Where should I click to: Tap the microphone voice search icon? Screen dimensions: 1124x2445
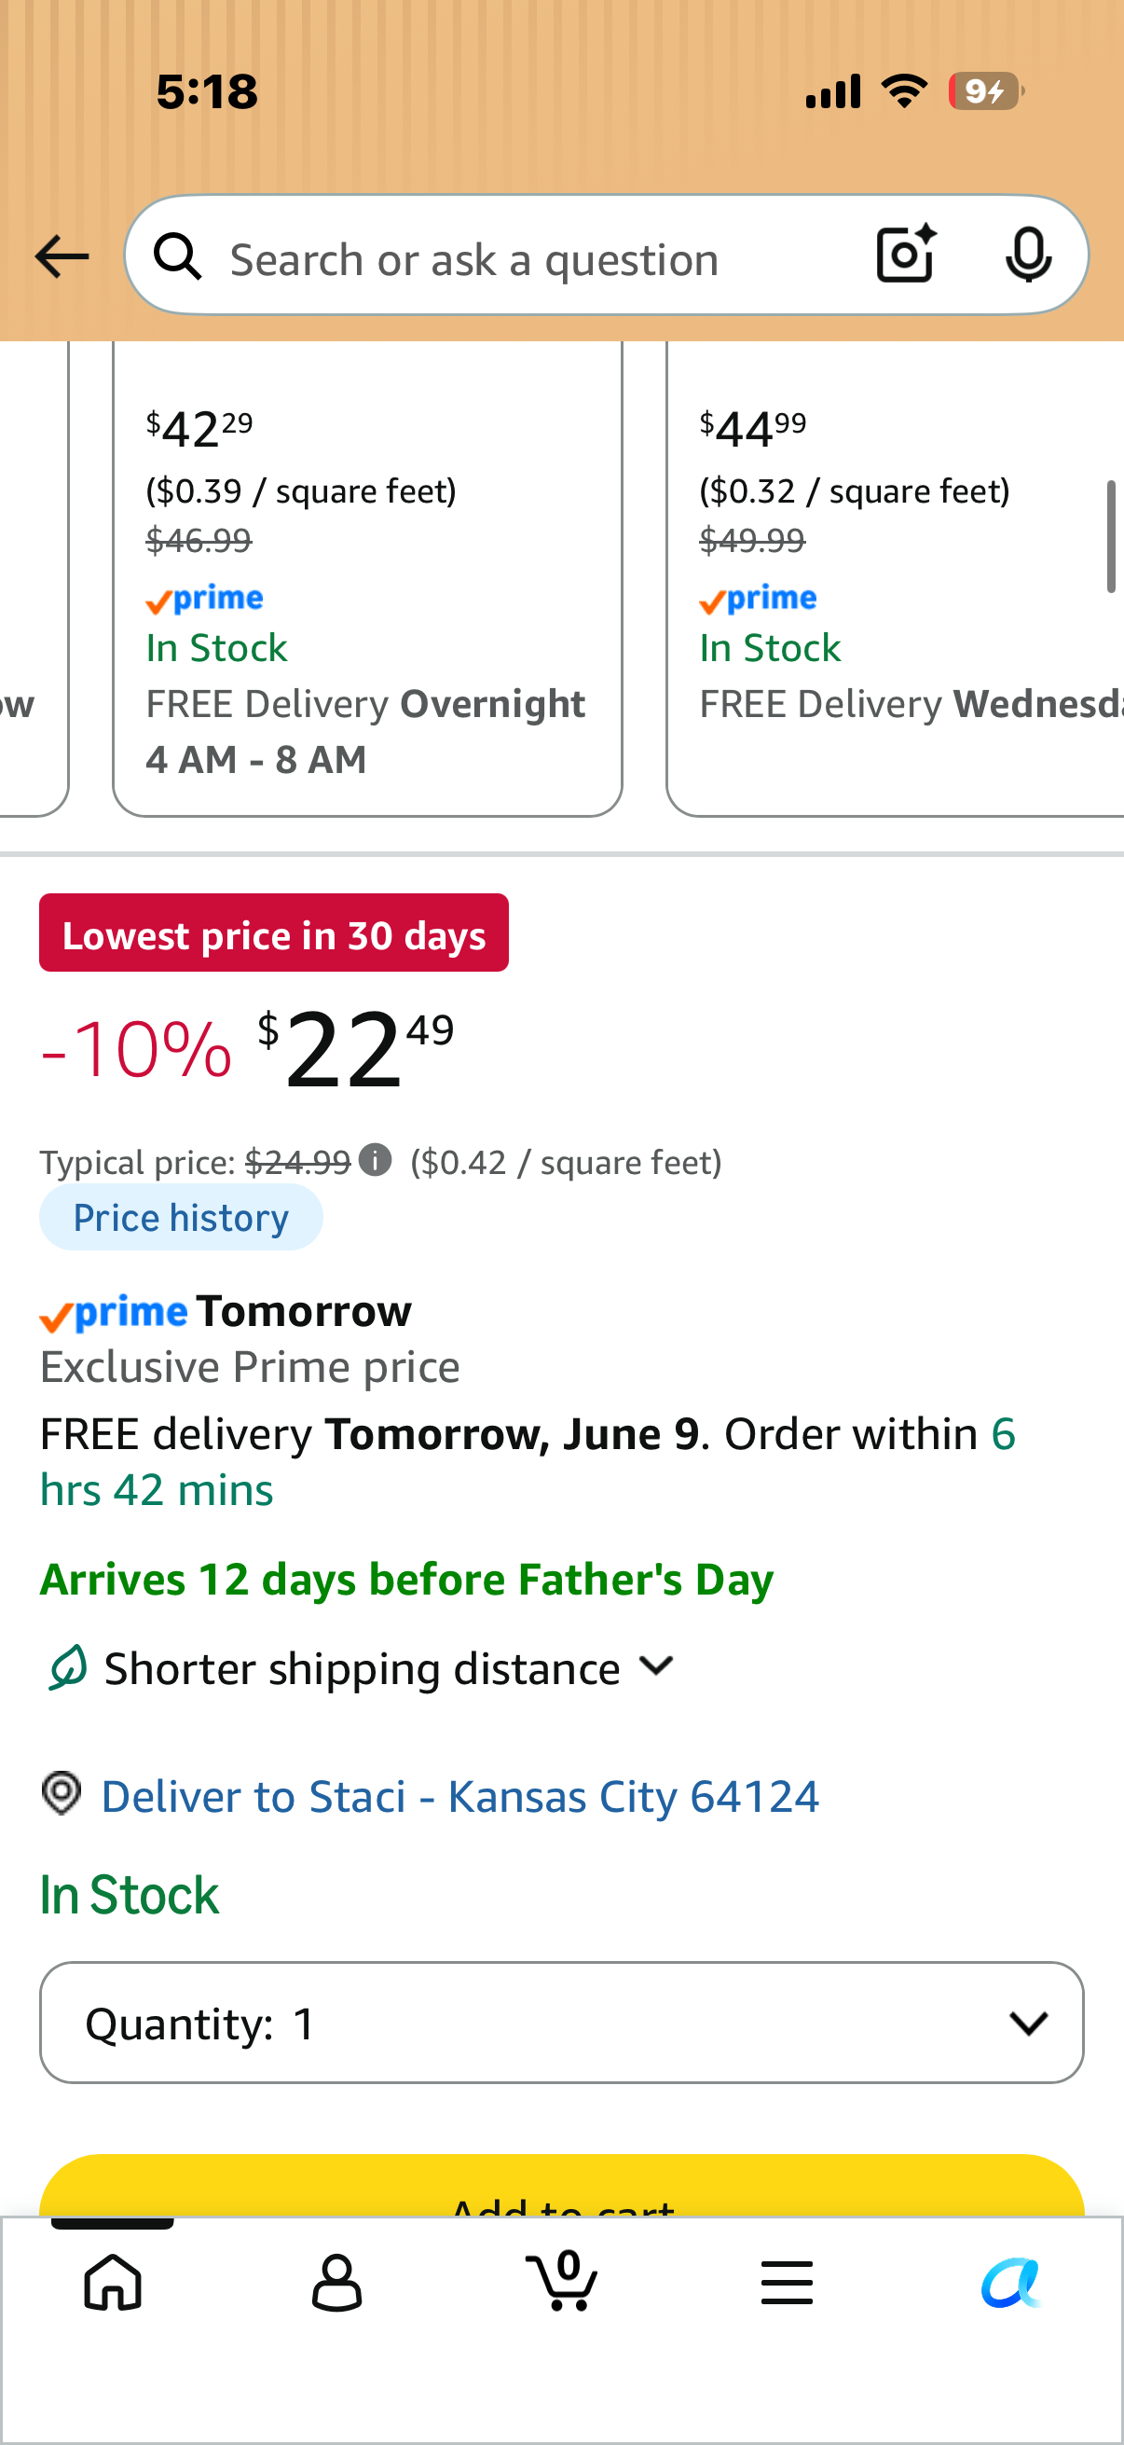[x=1028, y=256]
